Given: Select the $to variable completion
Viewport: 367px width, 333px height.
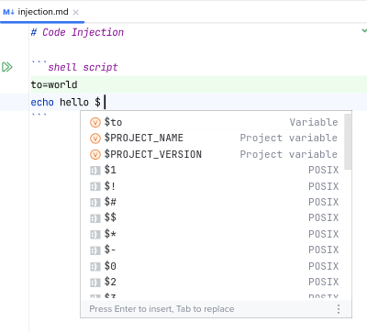Looking at the screenshot, I should point(212,122).
